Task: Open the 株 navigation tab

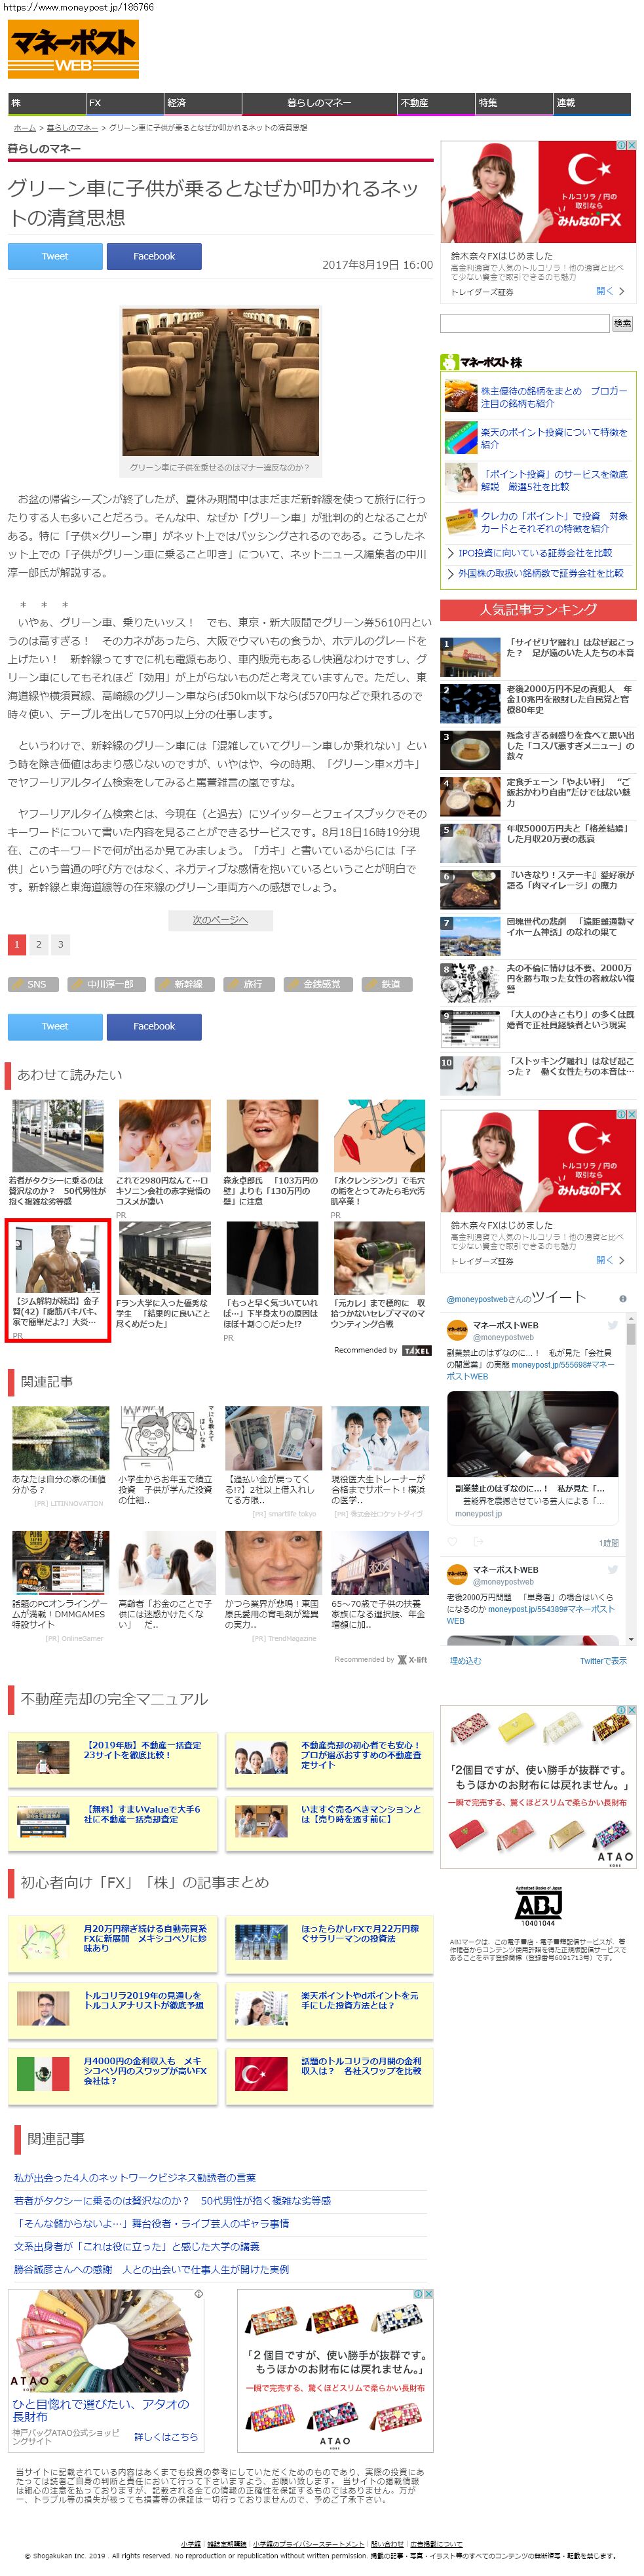Action: coord(46,103)
